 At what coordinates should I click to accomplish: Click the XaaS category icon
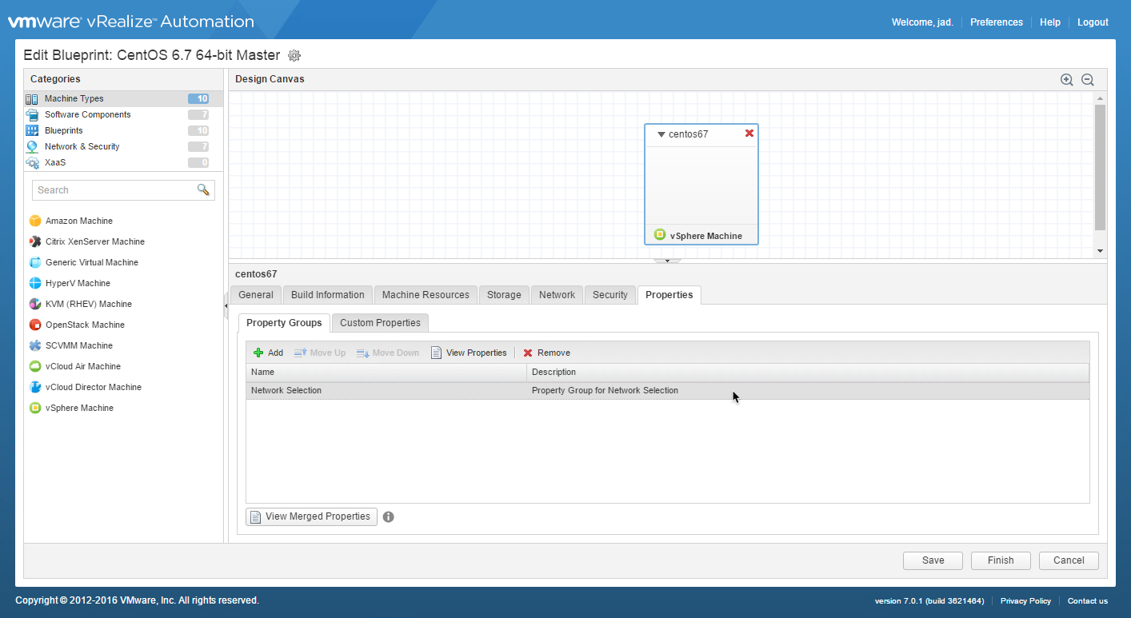click(x=32, y=162)
